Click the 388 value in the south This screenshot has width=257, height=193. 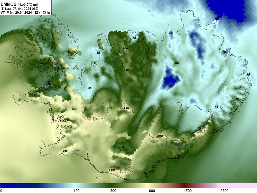(x=121, y=147)
